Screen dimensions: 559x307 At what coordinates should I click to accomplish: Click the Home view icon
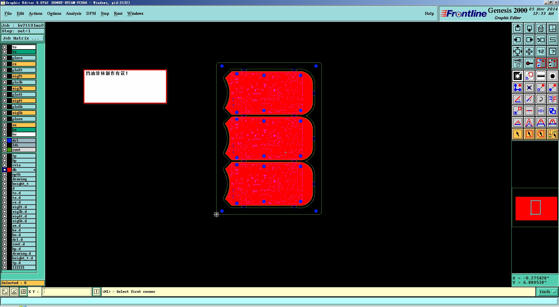tap(541, 28)
